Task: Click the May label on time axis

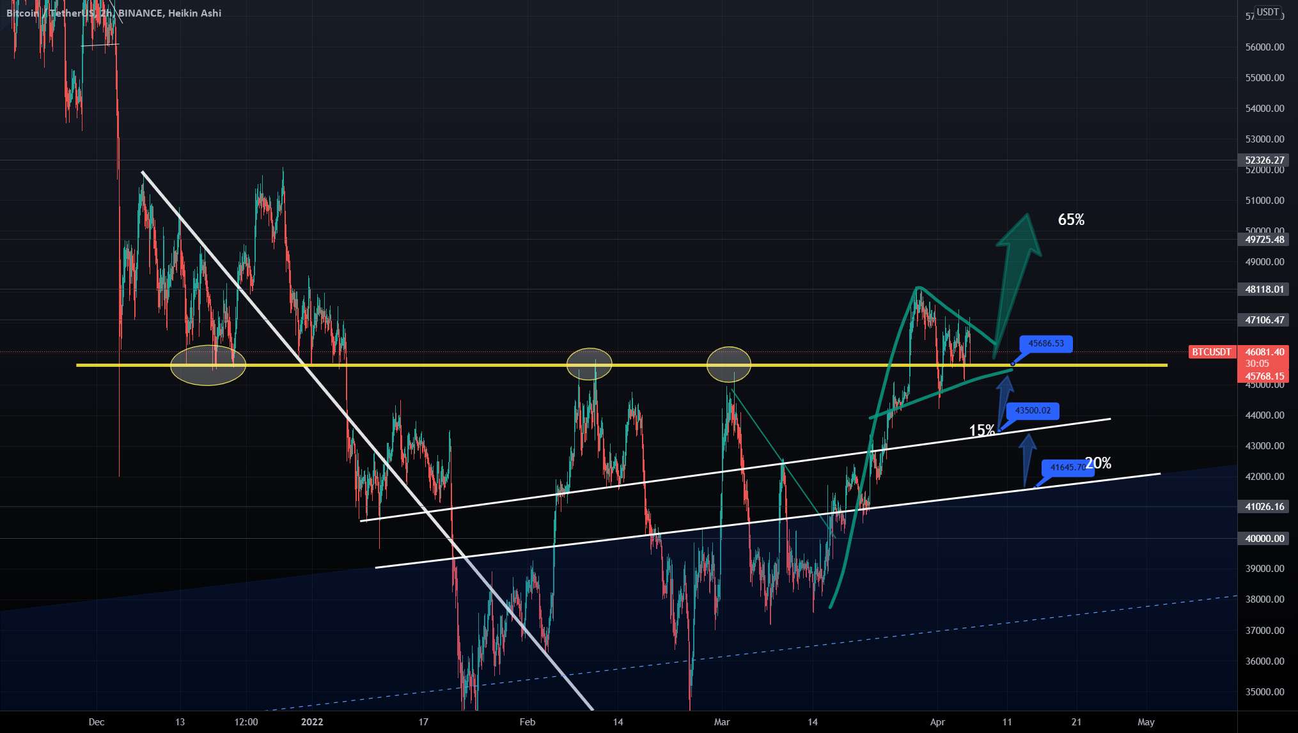Action: 1146,722
